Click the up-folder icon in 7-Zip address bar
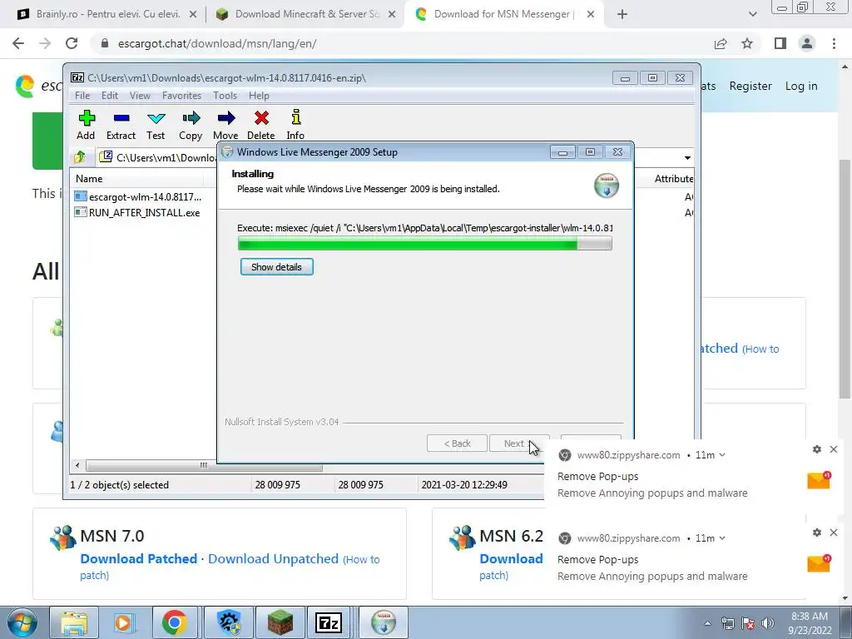 click(x=80, y=157)
